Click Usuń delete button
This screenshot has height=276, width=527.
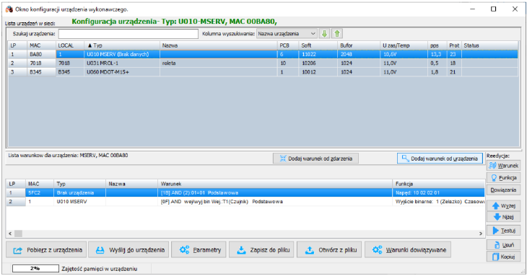tap(503, 245)
